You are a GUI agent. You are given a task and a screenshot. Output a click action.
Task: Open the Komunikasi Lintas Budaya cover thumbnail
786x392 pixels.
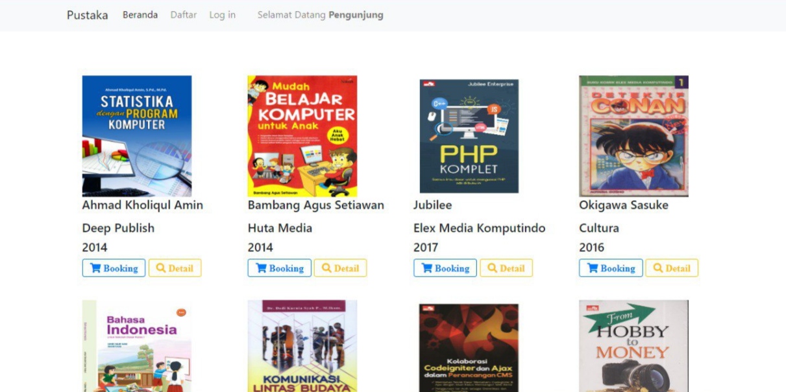click(x=301, y=346)
